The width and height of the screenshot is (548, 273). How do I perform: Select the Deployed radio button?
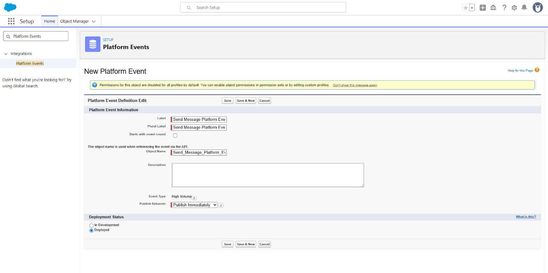coord(91,231)
